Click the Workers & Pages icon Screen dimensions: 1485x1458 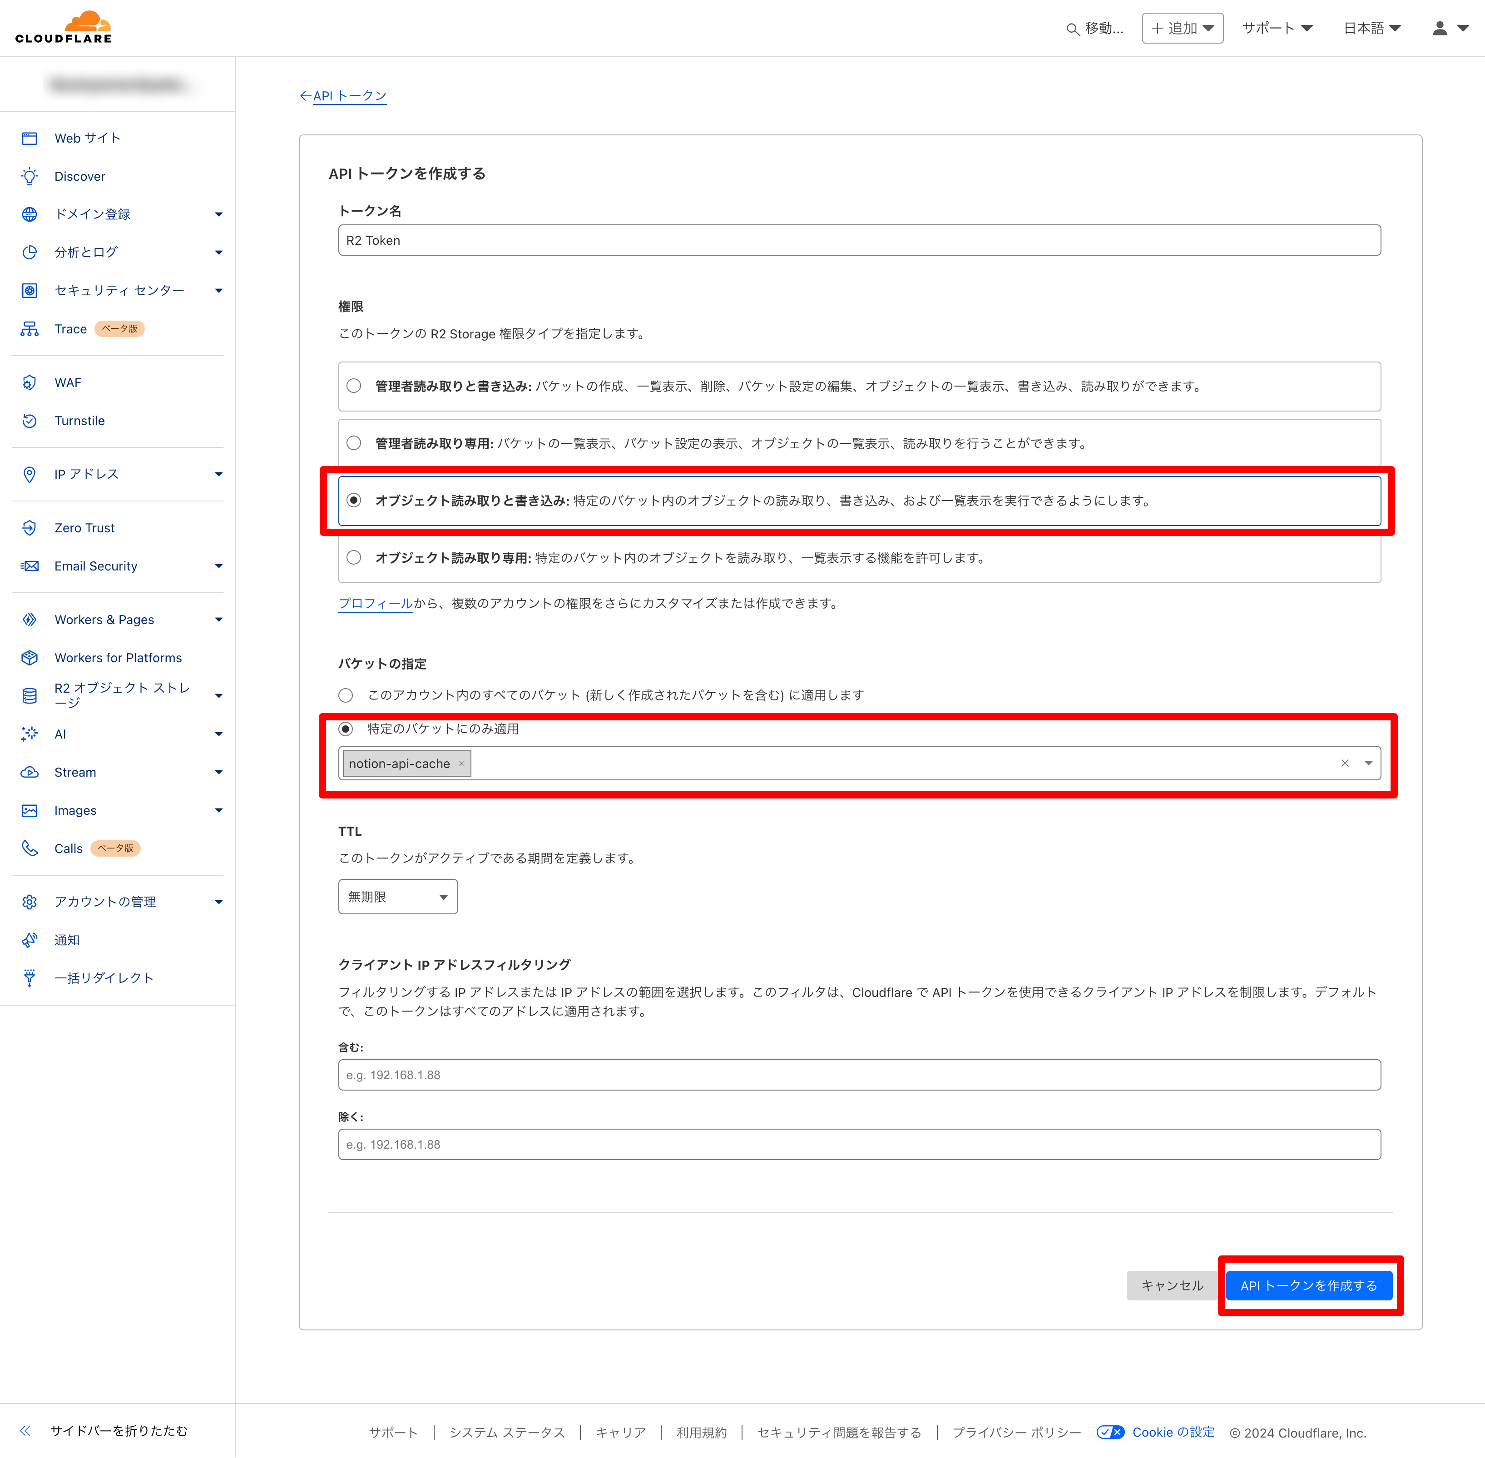[29, 620]
